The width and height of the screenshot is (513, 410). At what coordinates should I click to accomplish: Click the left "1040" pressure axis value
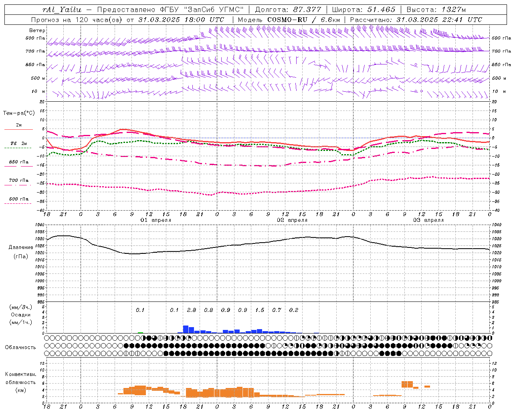tap(40, 225)
